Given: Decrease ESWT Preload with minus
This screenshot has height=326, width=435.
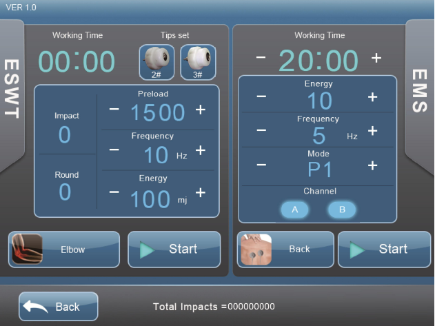Looking at the screenshot, I should (114, 110).
